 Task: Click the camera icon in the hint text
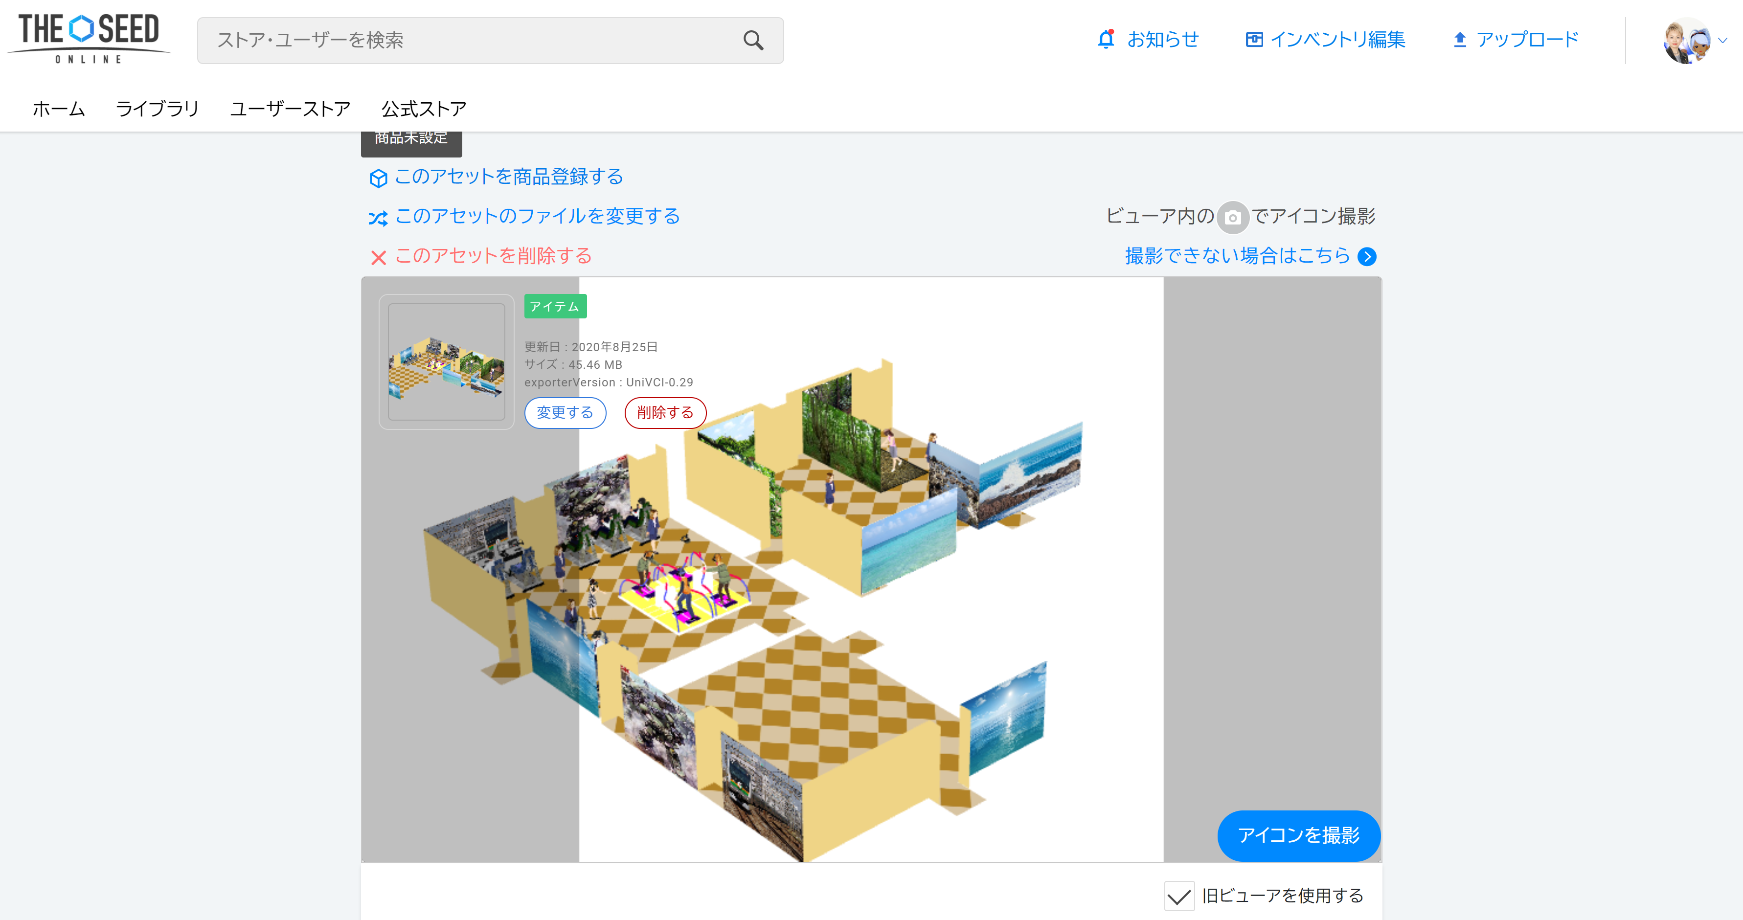(1232, 218)
